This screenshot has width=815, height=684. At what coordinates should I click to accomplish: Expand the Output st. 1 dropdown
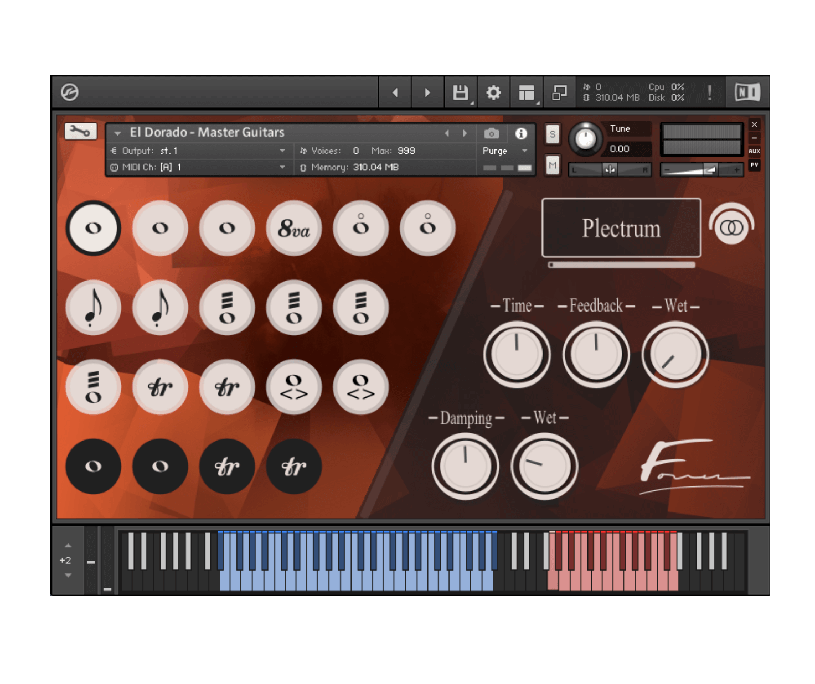tap(282, 151)
